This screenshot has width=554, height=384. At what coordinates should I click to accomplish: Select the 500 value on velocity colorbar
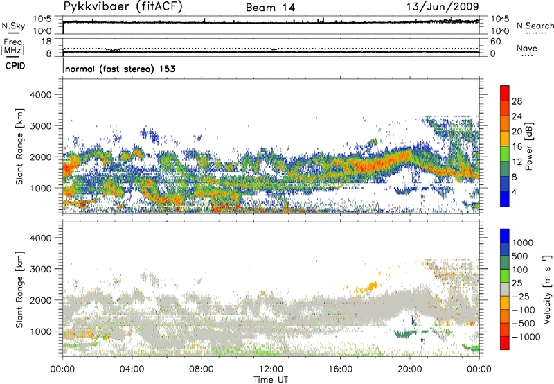pyautogui.click(x=520, y=256)
